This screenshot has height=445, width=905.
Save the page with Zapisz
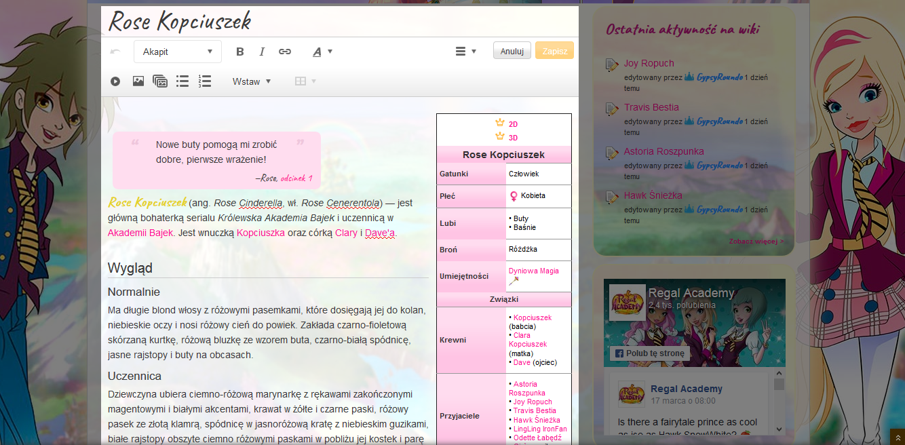pyautogui.click(x=555, y=51)
